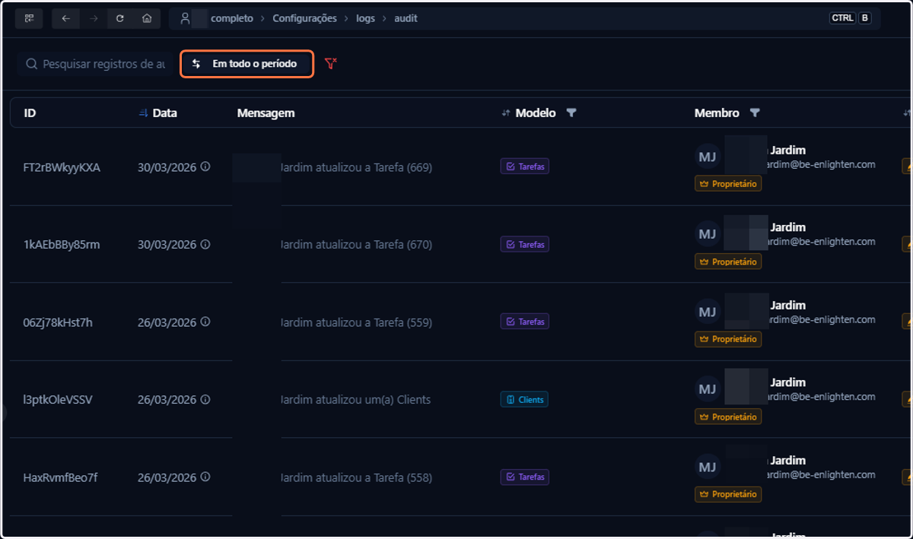Select ID 06Zj78kHst7h

[x=58, y=322]
